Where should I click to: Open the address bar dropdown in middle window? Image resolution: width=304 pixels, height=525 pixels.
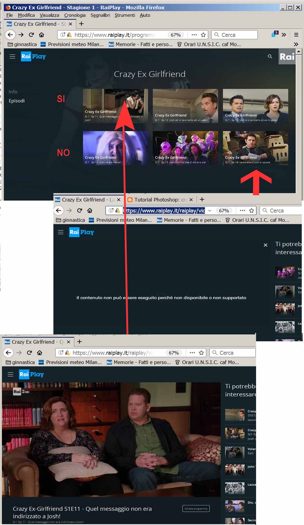coord(210,211)
